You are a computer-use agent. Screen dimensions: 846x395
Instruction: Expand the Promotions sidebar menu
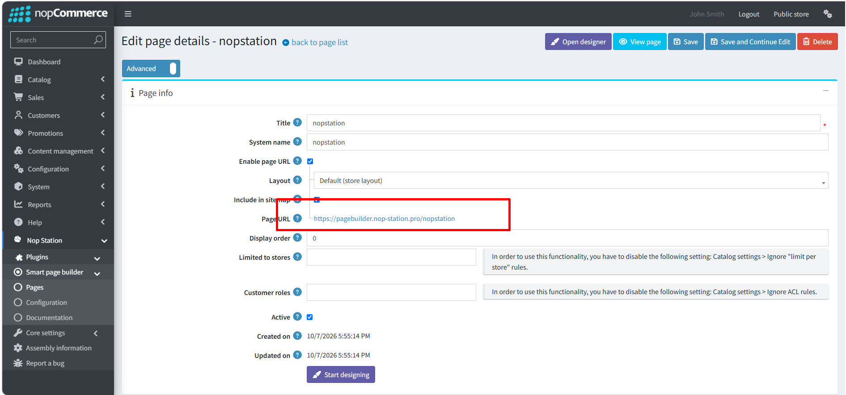point(58,133)
